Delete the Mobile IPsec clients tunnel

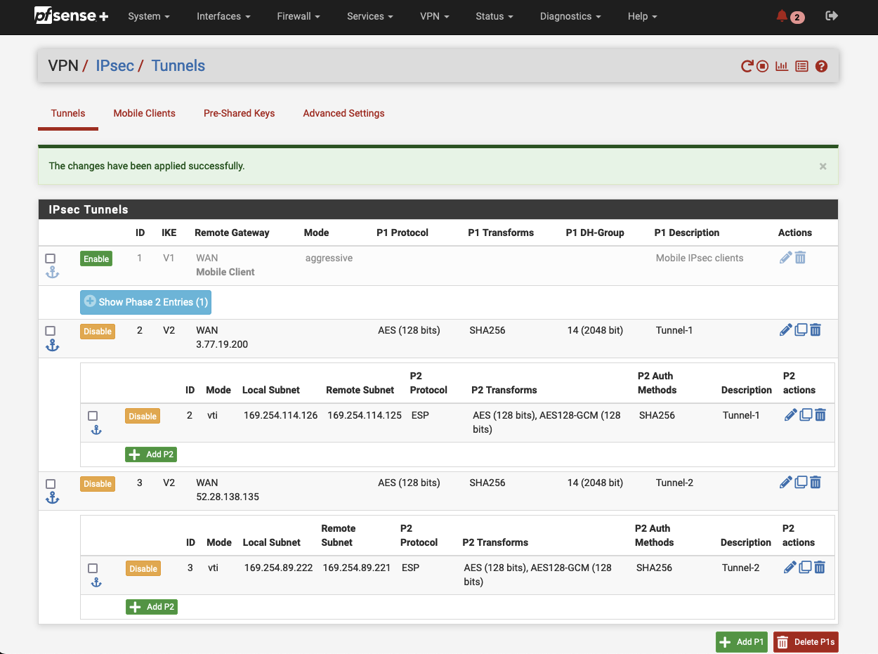click(x=800, y=258)
